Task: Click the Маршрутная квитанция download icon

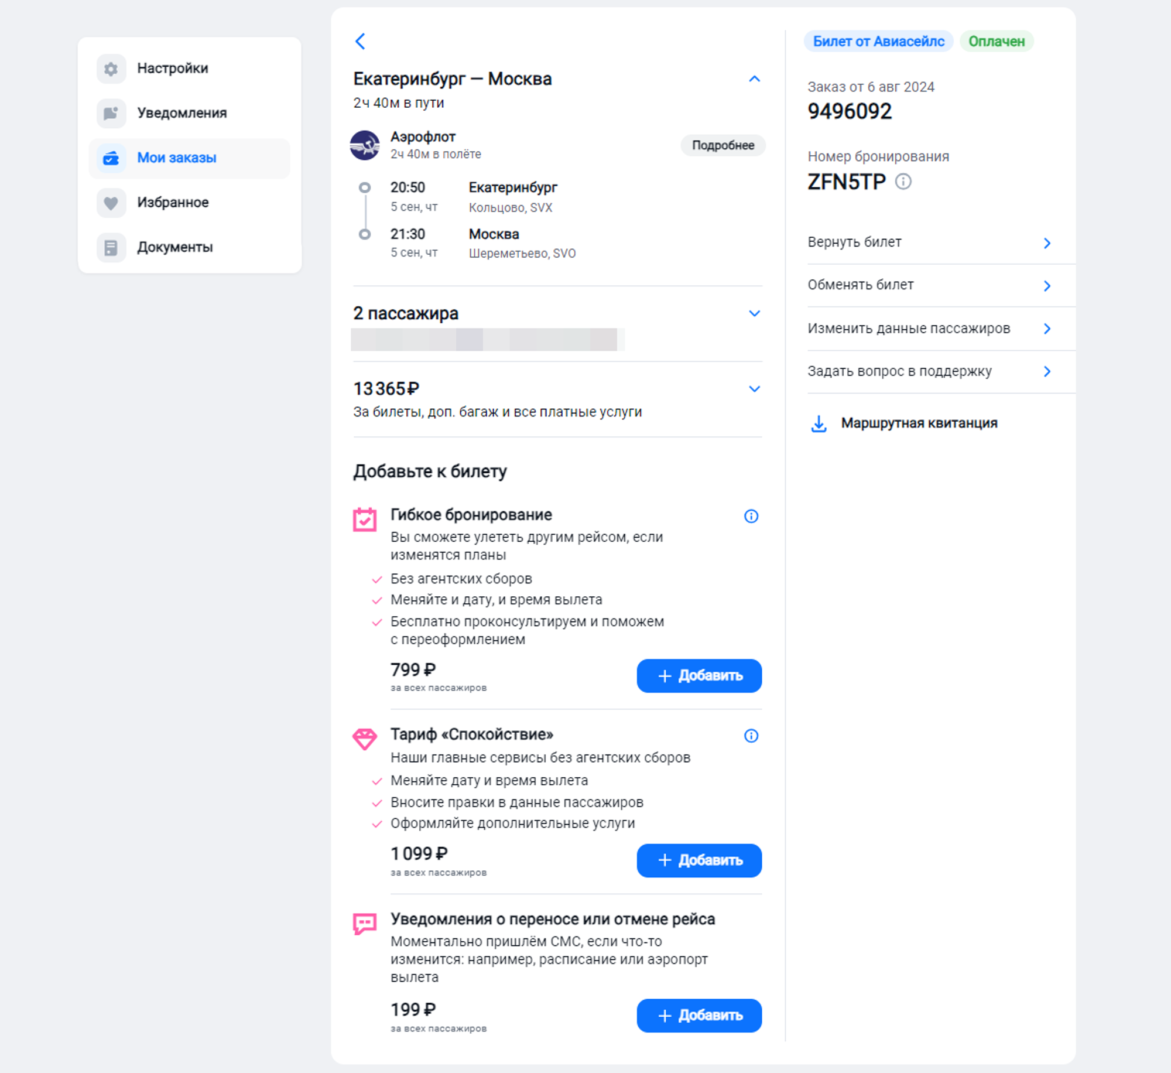Action: click(x=819, y=423)
